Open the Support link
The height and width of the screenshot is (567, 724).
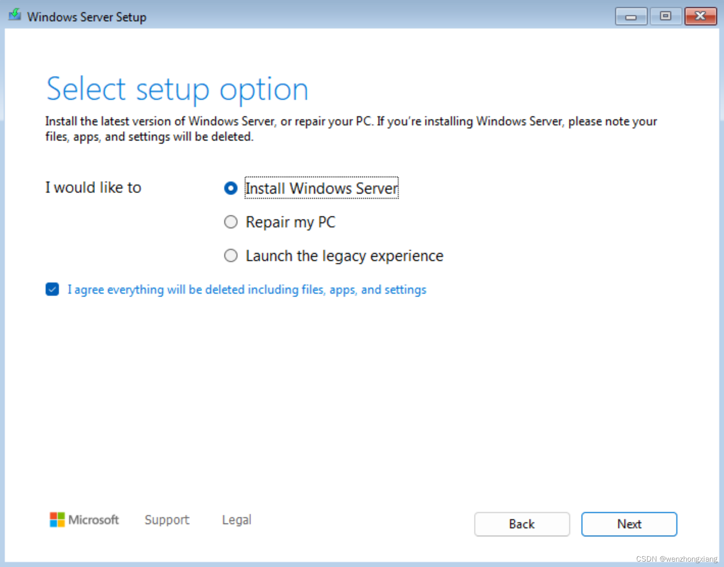coord(166,520)
